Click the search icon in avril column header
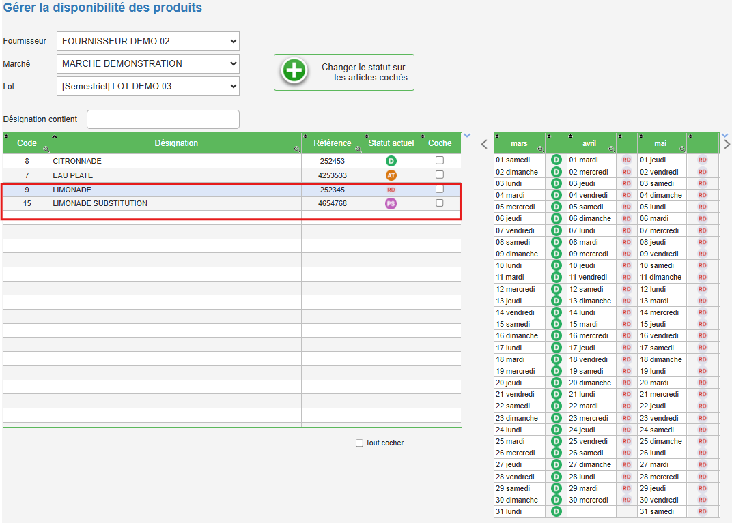This screenshot has height=523, width=732. [611, 149]
